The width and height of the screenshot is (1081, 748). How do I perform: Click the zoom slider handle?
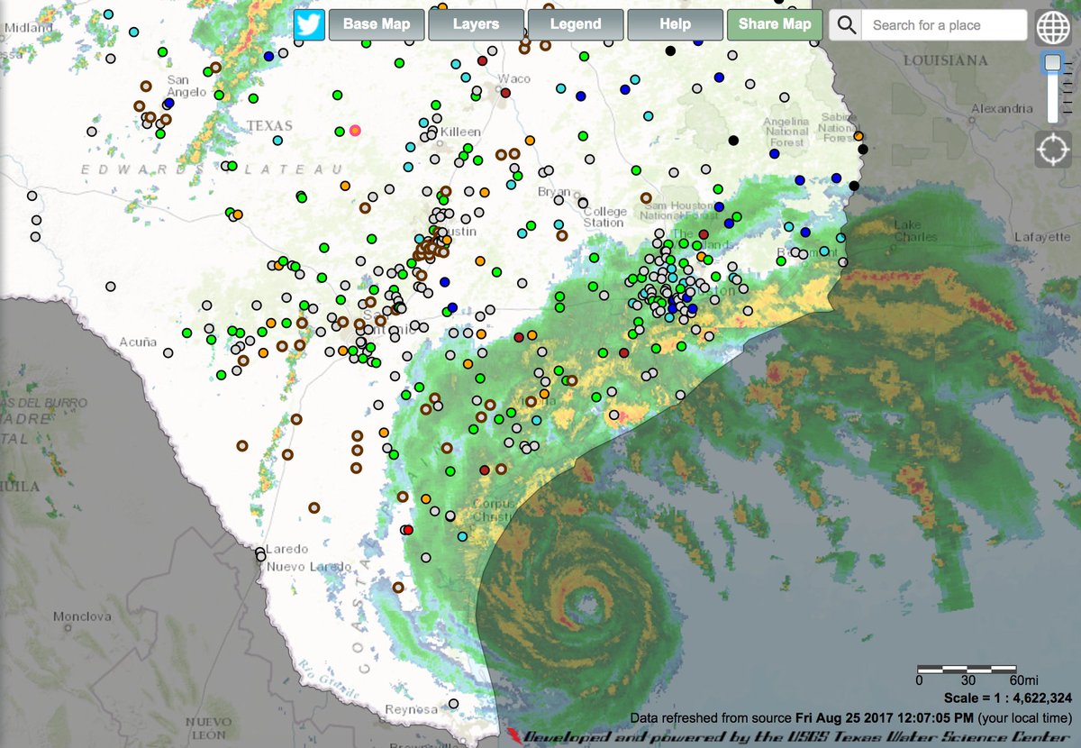click(1052, 62)
